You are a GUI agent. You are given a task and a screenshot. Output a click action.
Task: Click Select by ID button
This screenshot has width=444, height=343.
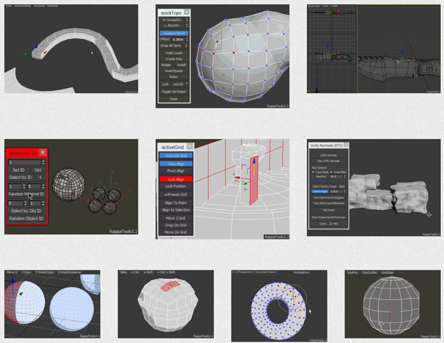(20, 177)
